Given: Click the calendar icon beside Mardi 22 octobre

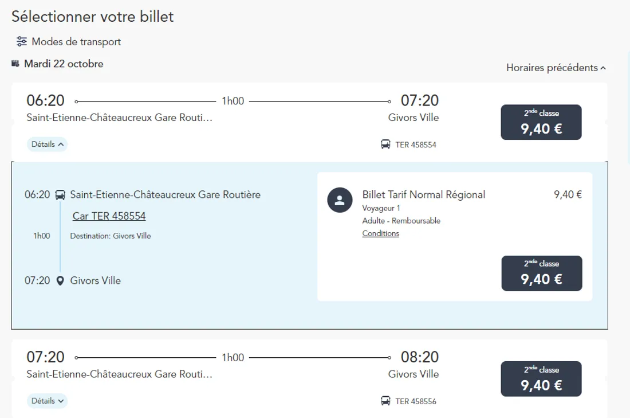Looking at the screenshot, I should tap(15, 64).
